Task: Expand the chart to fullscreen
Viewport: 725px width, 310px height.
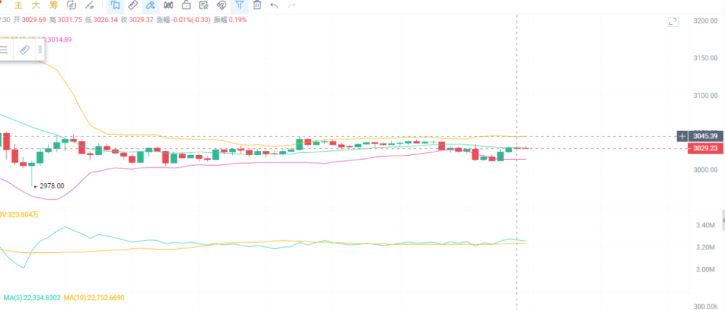Action: 673,22
